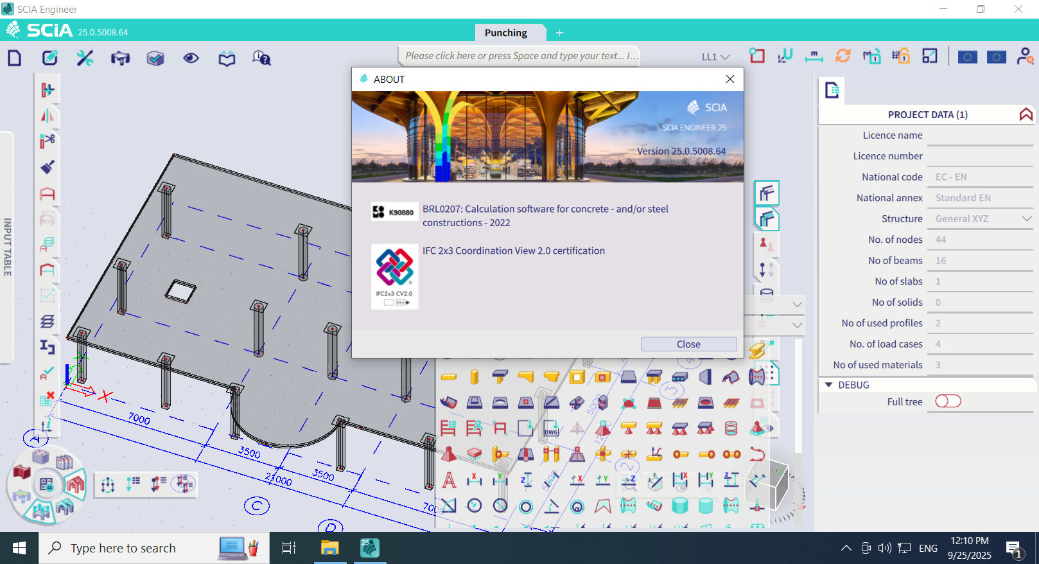Close the About dialog with Close button
The image size is (1039, 564).
(x=688, y=344)
